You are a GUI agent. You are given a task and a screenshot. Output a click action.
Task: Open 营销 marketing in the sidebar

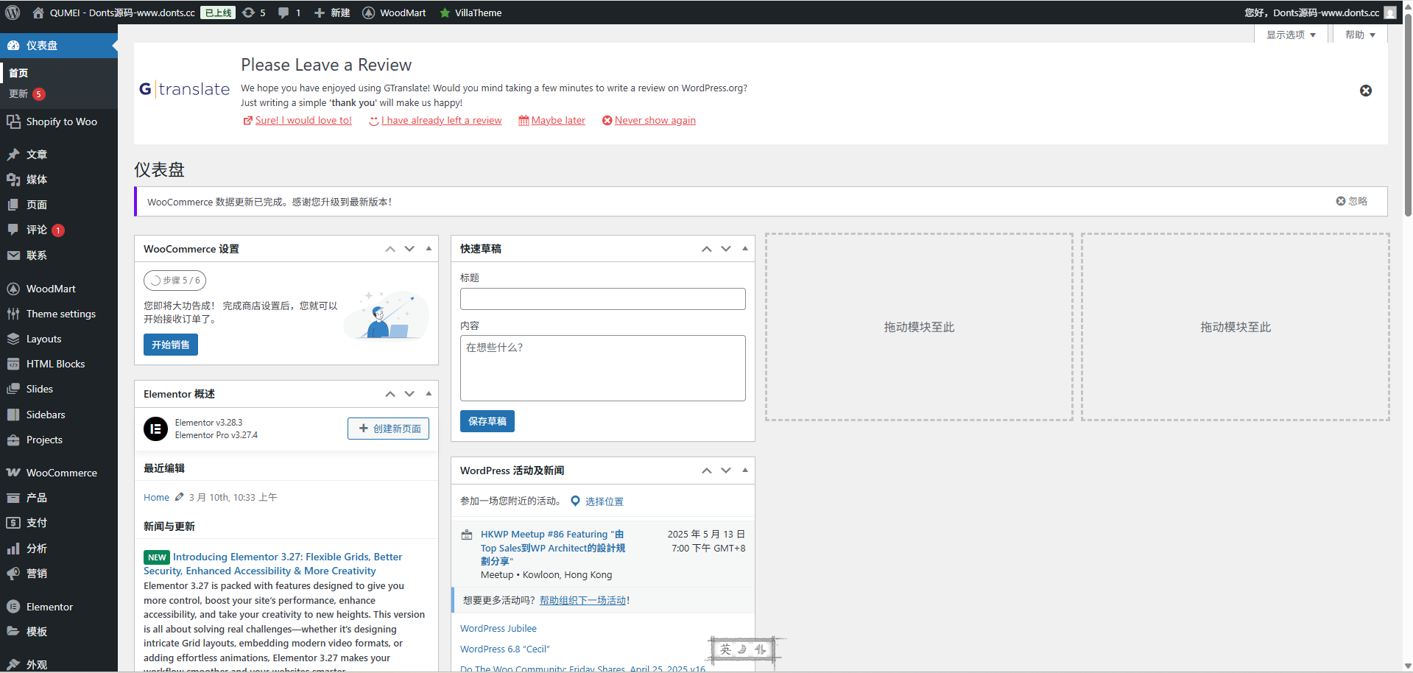59,574
